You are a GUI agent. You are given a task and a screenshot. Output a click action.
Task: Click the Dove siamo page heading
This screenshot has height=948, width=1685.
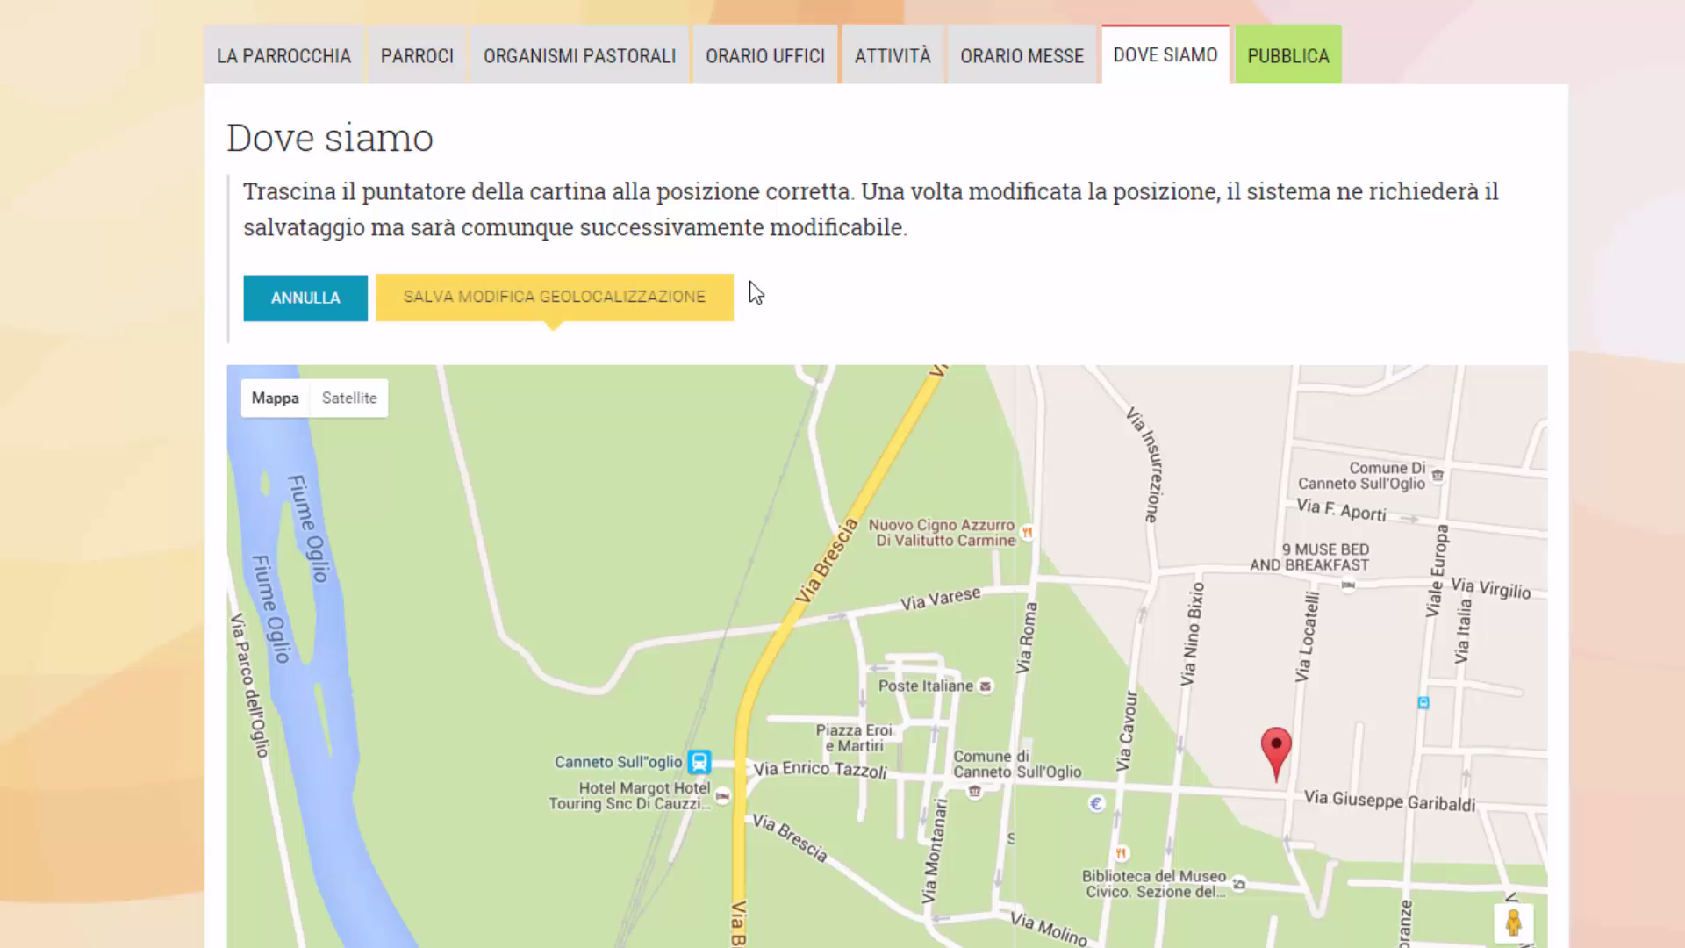click(330, 138)
